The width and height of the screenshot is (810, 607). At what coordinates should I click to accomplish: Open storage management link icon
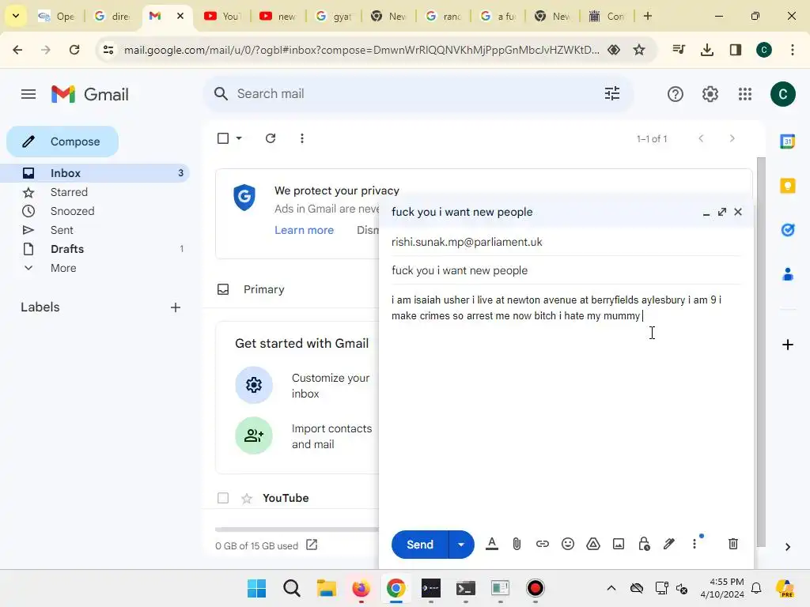click(312, 545)
